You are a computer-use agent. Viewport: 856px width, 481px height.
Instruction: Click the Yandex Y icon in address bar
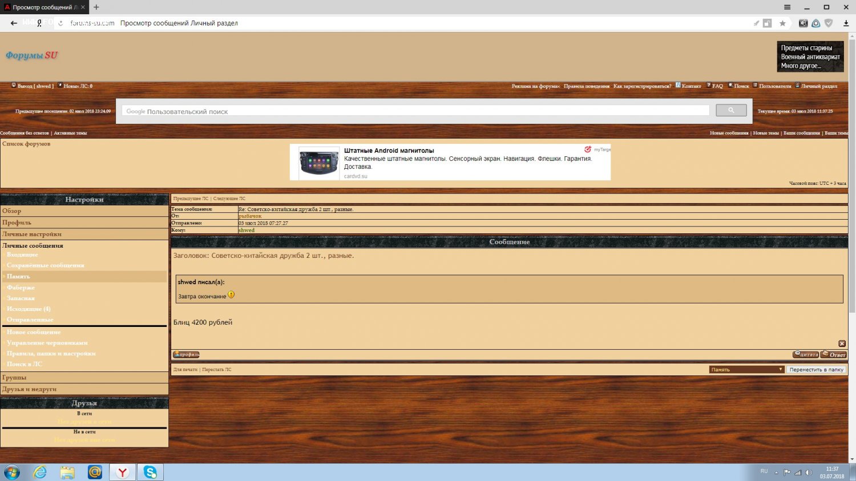click(39, 23)
